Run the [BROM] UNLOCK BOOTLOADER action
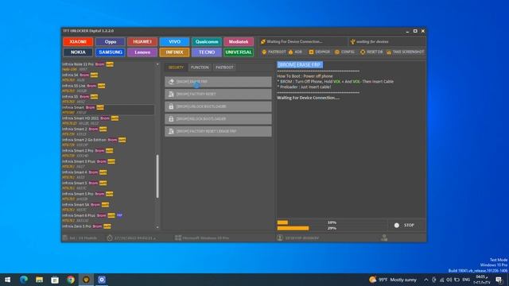 pyautogui.click(x=218, y=106)
